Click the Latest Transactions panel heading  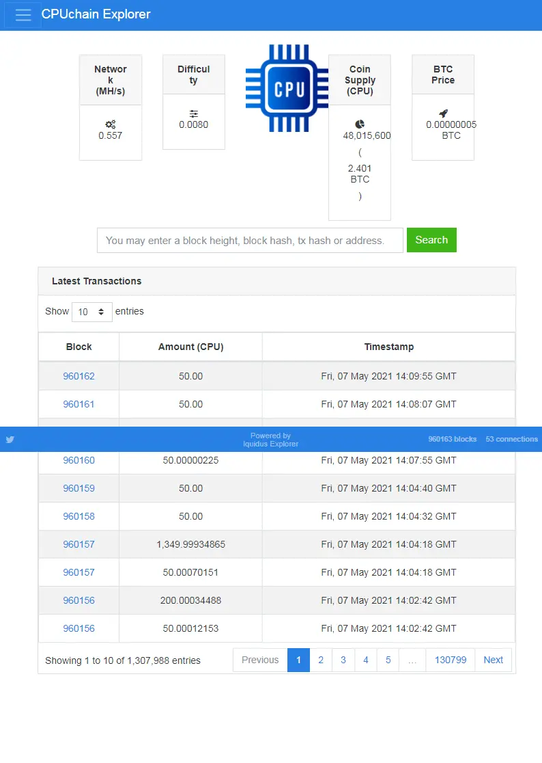click(97, 281)
